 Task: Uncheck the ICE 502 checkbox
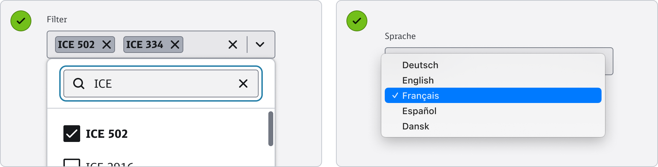pyautogui.click(x=72, y=134)
